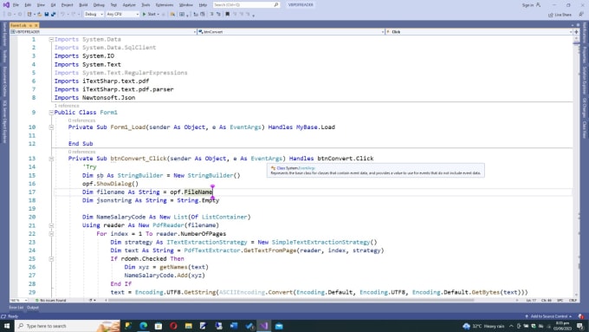Click the taskbar 'Type here to search' box
The image size is (589, 332).
68,326
